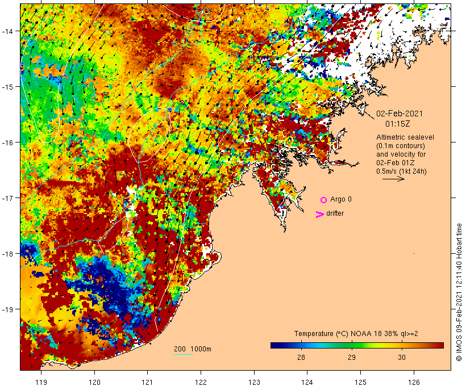This screenshot has width=466, height=386.
Task: Click the latitude axis label -15
Action: [x=7, y=87]
